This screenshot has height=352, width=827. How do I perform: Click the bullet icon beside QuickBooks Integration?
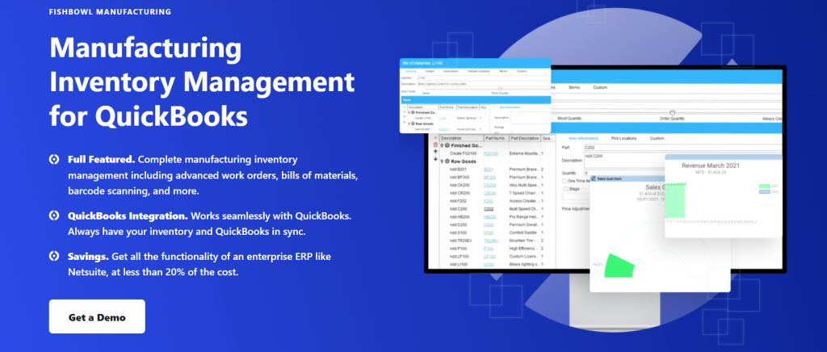(x=54, y=216)
